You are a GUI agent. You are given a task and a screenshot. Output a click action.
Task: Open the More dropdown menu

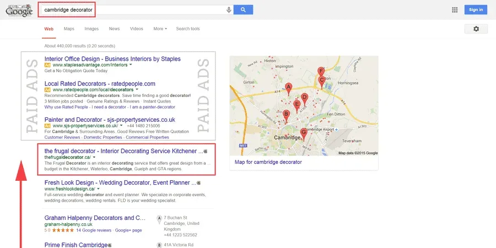(x=160, y=29)
